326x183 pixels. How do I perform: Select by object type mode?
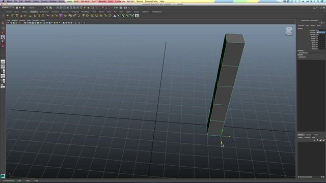tap(47, 8)
